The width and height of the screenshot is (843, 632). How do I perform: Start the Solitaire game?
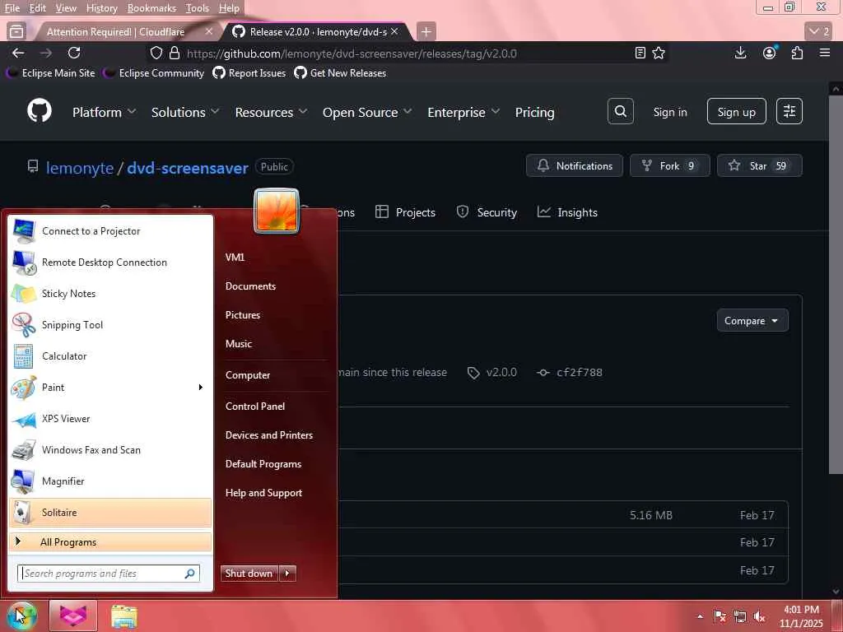click(110, 512)
